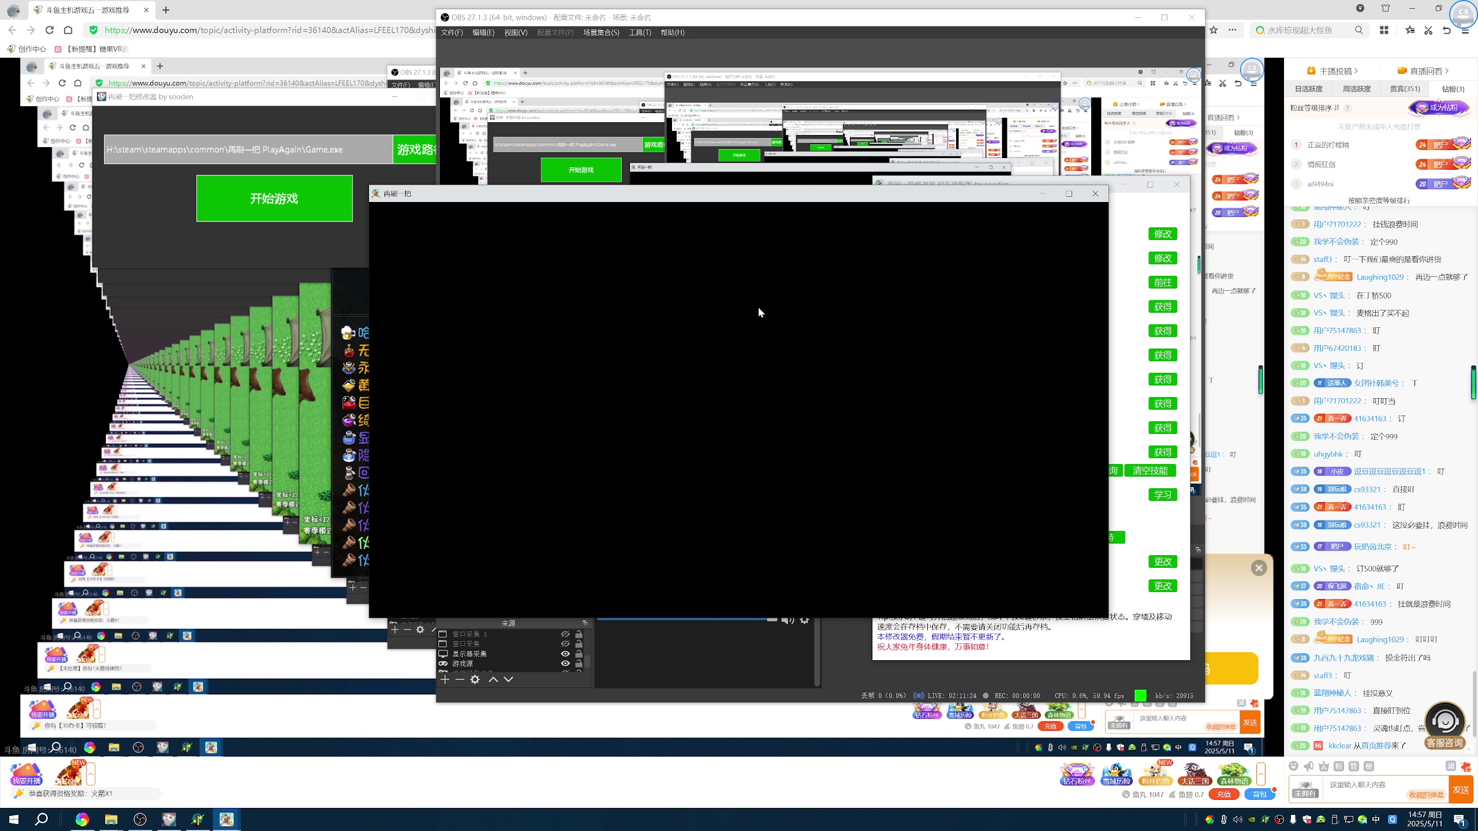Toggle lock on 窗口采集 3 source

[578, 634]
